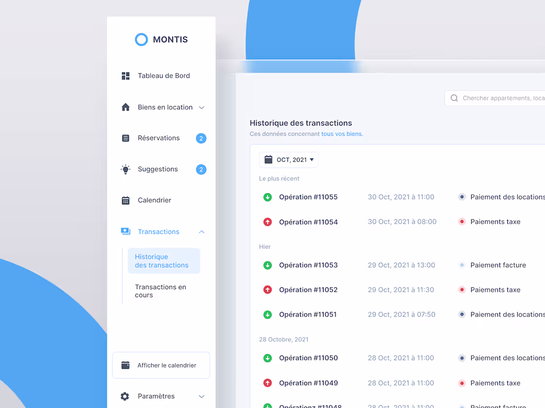Viewport: 545px width, 408px height.
Task: Open the Tableau de Bord dashboard icon
Action: [125, 76]
